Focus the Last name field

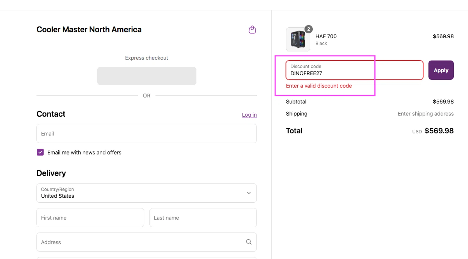pos(203,218)
